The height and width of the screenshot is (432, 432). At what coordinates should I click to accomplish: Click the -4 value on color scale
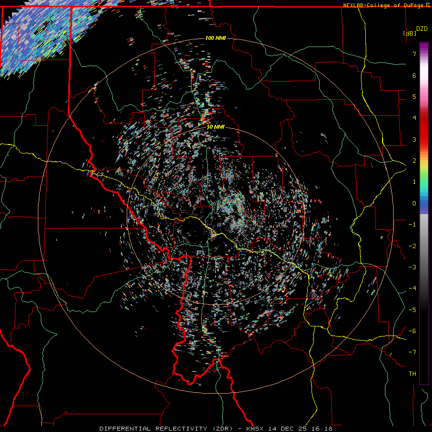(x=412, y=288)
